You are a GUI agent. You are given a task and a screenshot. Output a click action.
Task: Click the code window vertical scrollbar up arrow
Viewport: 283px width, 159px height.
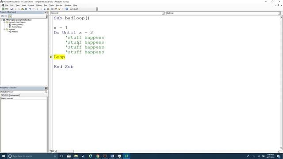point(281,18)
